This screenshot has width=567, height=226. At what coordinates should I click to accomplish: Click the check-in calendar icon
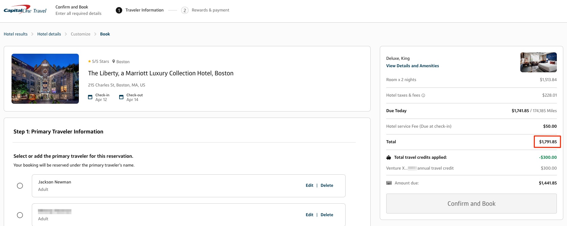90,97
